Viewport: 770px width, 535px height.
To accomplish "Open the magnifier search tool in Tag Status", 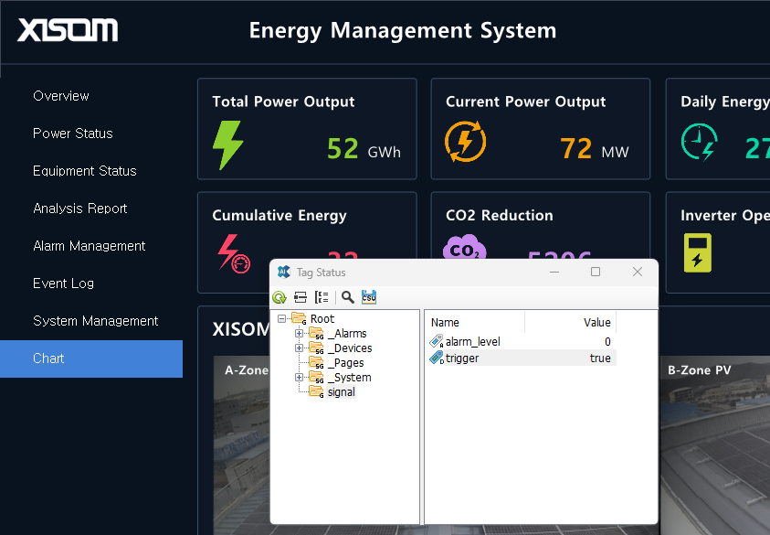I will pyautogui.click(x=348, y=297).
